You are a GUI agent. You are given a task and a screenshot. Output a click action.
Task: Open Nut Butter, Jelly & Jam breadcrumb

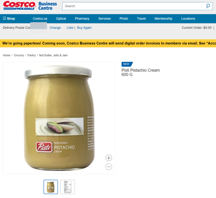click(53, 55)
